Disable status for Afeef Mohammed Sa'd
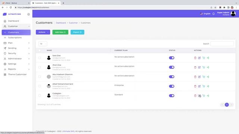Image resolution: width=239 pixels, height=134 pixels. [x=172, y=86]
